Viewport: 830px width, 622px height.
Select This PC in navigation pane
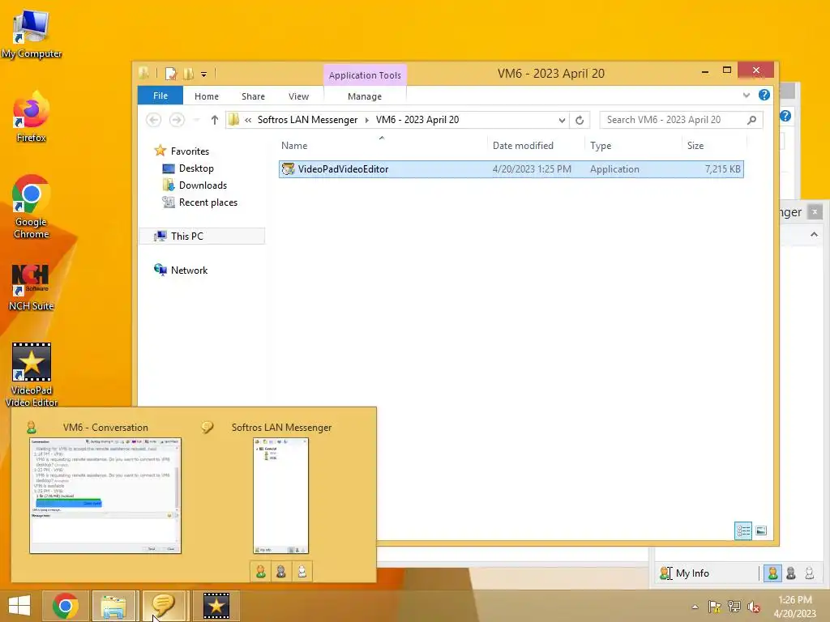click(202, 236)
